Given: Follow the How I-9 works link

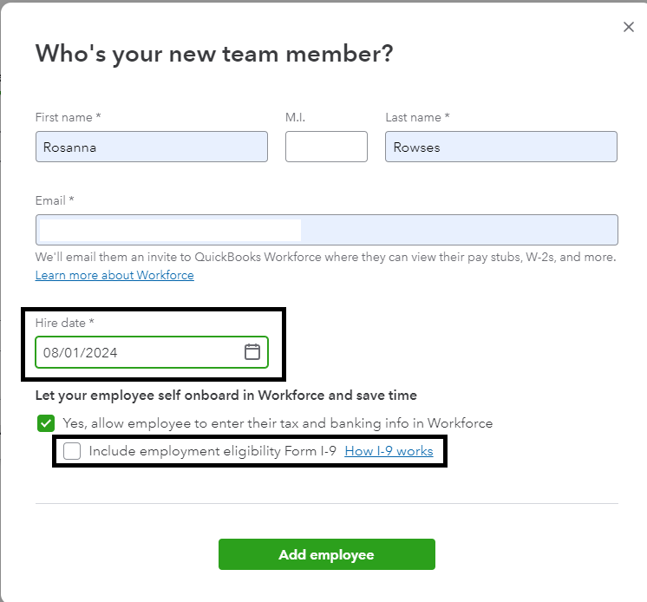Looking at the screenshot, I should coord(389,451).
